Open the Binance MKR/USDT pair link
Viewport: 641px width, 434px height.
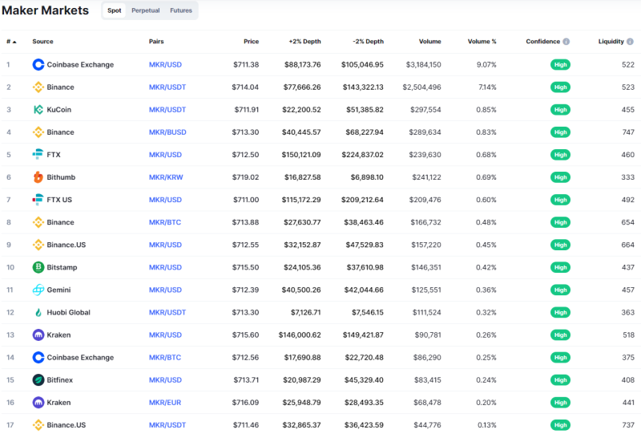(x=167, y=87)
